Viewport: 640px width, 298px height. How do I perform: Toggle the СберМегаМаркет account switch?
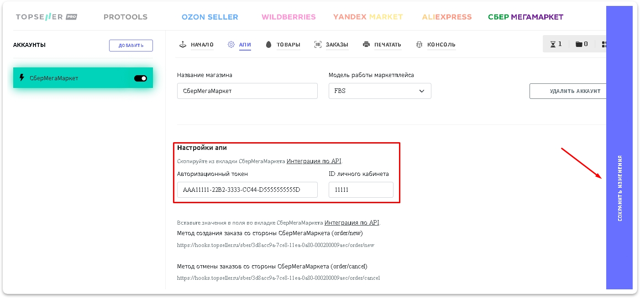[x=141, y=78]
